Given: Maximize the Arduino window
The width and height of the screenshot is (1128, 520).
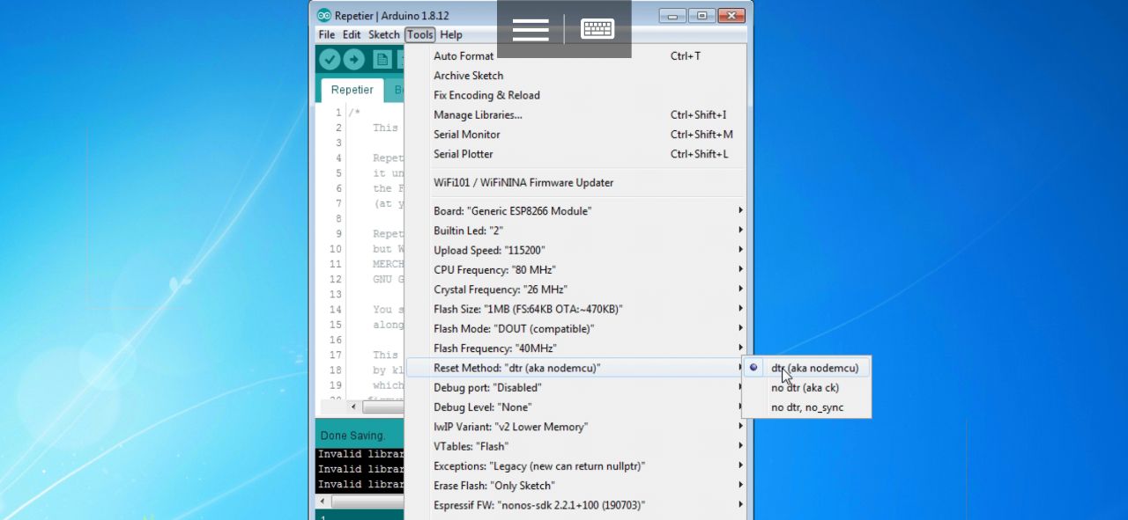Looking at the screenshot, I should (x=701, y=16).
